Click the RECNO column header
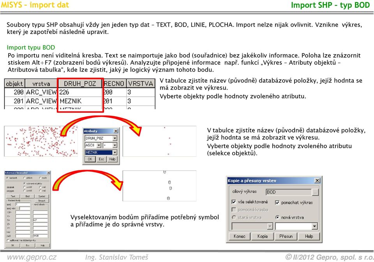Screen dimensions: 374x262 coord(114,83)
